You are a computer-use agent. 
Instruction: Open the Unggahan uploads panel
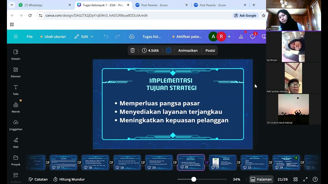16,125
